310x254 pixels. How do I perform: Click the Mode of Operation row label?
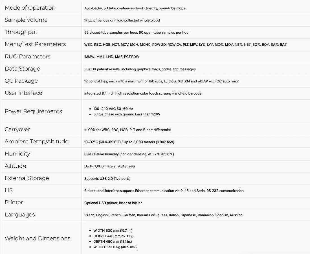pos(30,8)
